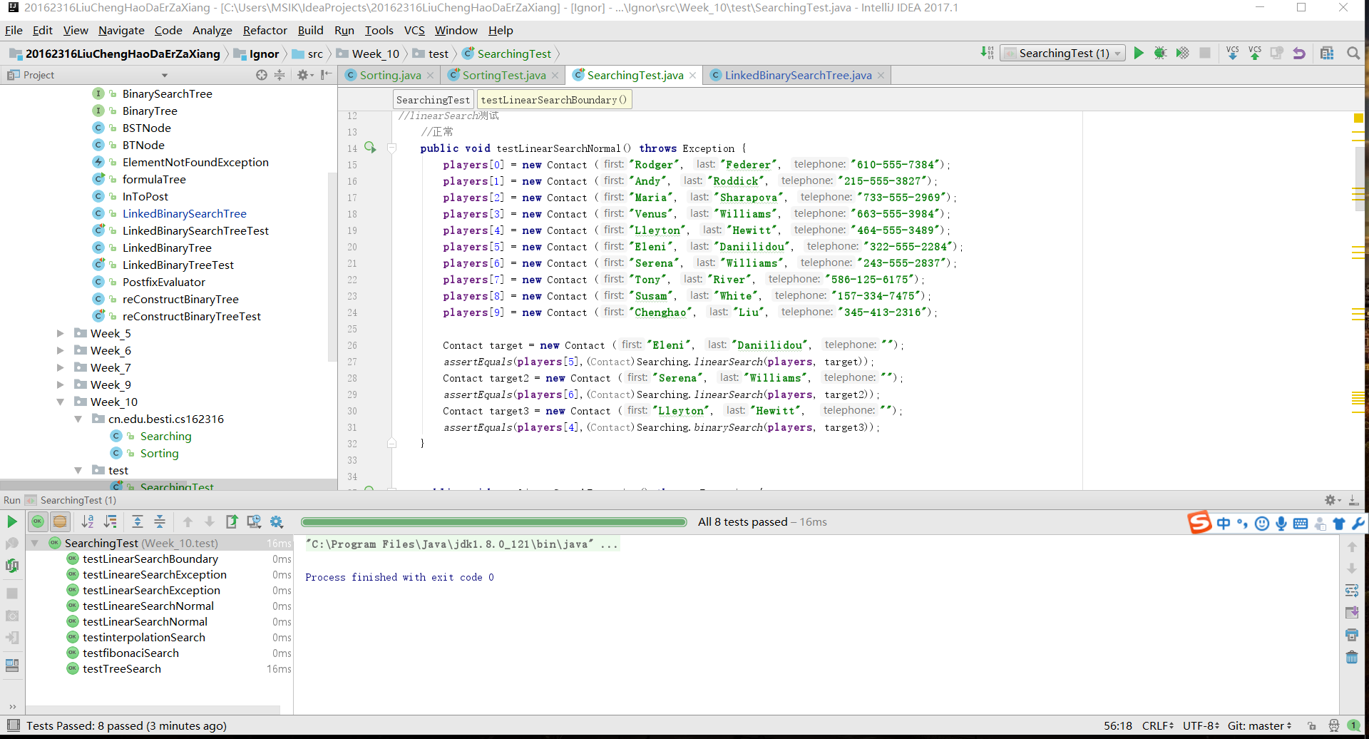Click VCS commit changes icon
The image size is (1369, 739).
[1255, 53]
